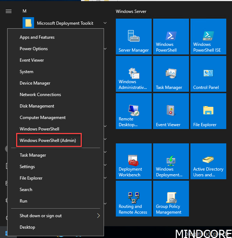Open the Active Directory Users tile
Screen dimensions: 232x238
[x=208, y=161]
